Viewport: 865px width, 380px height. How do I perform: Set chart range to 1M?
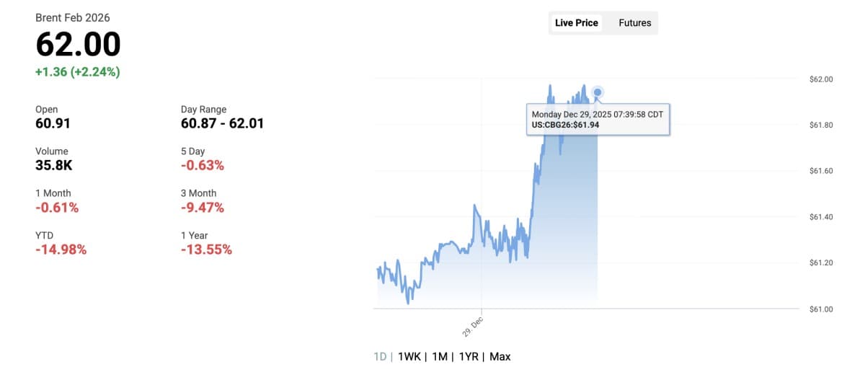439,357
